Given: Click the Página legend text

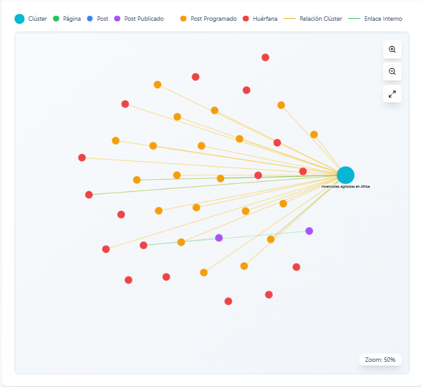Looking at the screenshot, I should coord(72,19).
